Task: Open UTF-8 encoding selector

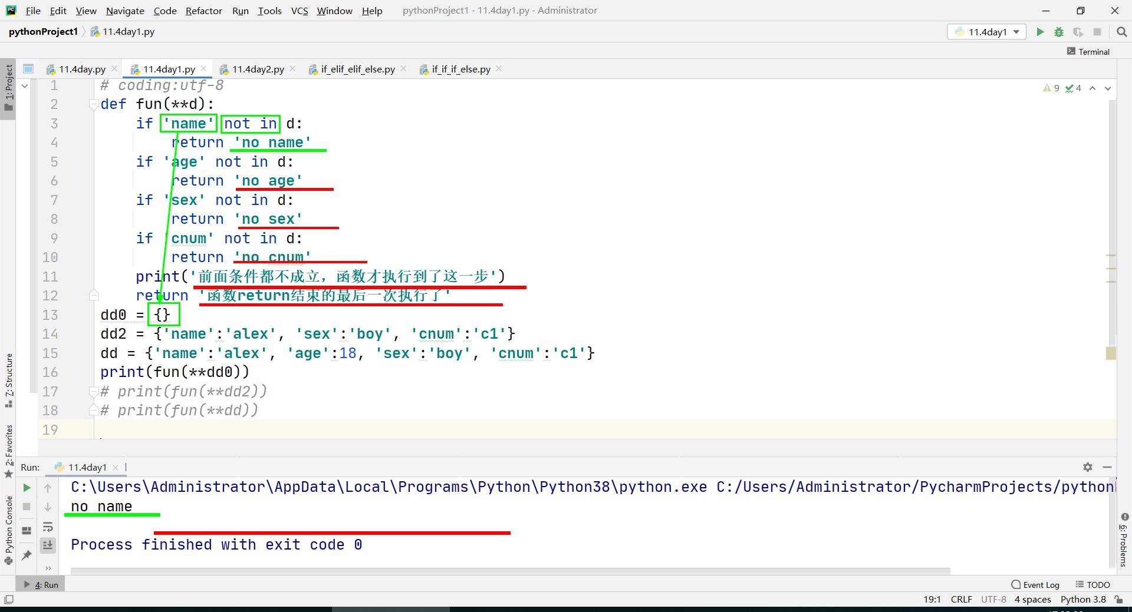Action: coord(993,600)
